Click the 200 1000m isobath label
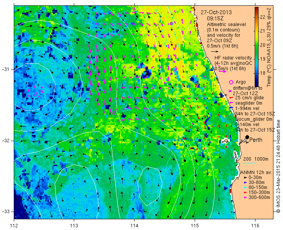283x230 pixels. tap(256, 159)
